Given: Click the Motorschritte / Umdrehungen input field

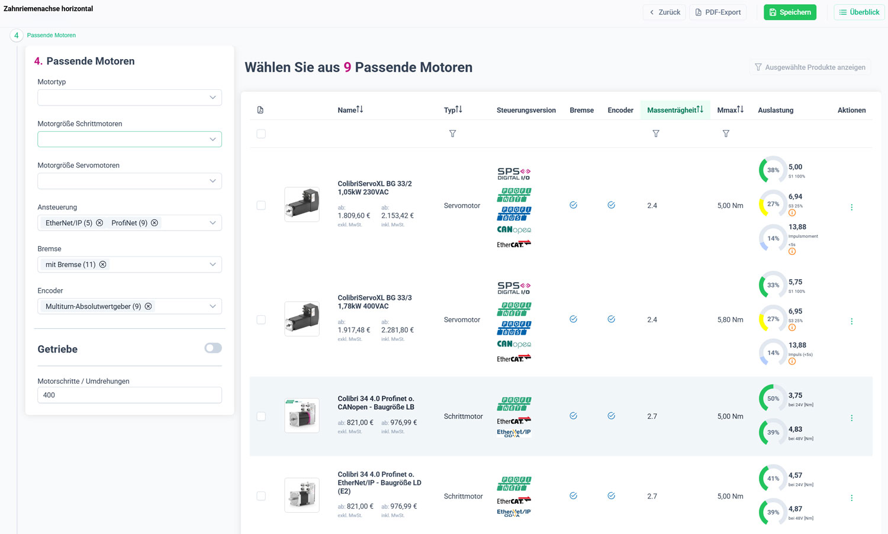Looking at the screenshot, I should pos(129,394).
